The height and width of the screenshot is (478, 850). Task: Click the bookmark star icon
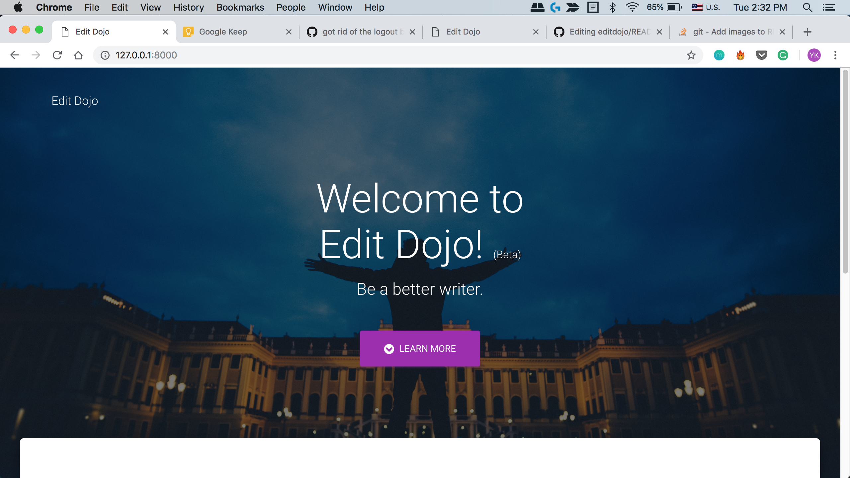(x=692, y=55)
